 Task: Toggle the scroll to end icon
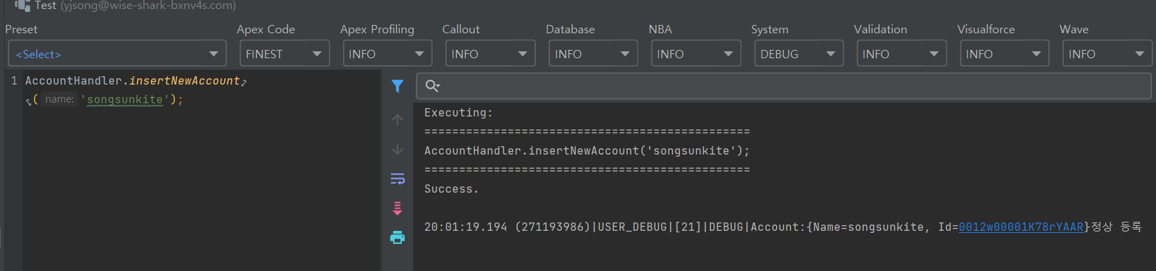pos(397,208)
